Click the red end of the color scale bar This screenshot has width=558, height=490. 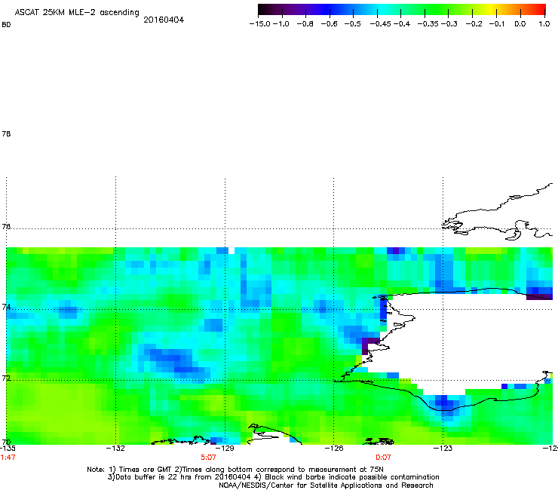click(539, 10)
